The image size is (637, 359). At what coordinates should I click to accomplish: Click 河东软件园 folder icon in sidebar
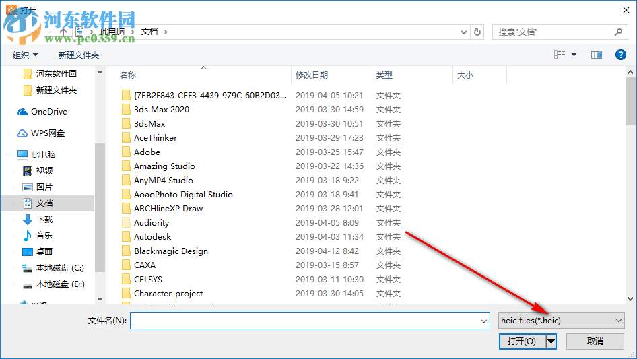[28, 74]
